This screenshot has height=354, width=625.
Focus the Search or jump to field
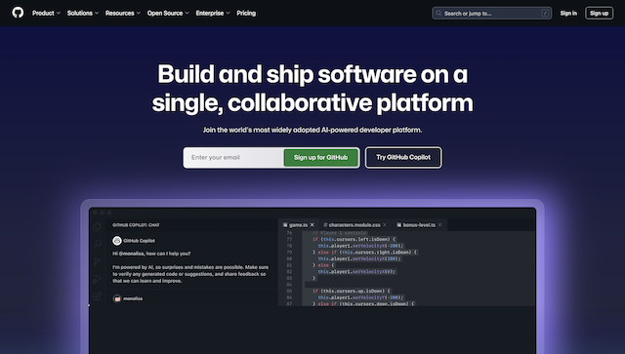coord(492,13)
